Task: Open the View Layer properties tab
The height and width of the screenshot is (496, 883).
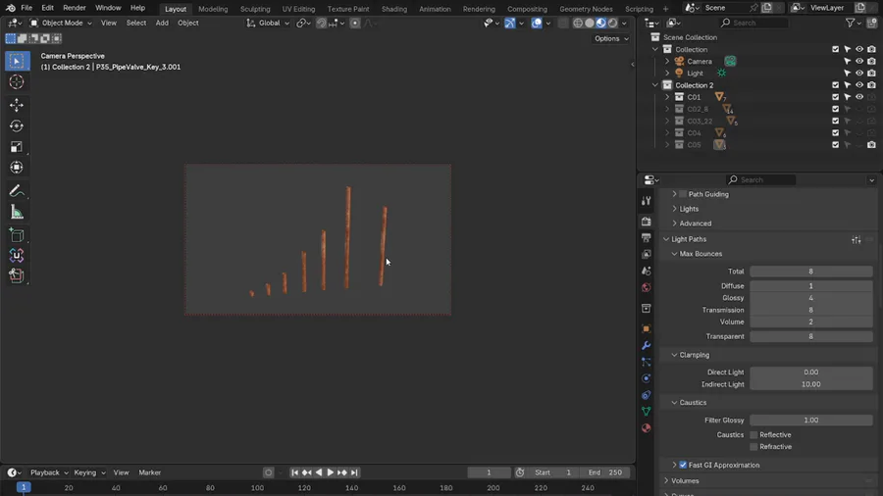Action: coord(646,254)
